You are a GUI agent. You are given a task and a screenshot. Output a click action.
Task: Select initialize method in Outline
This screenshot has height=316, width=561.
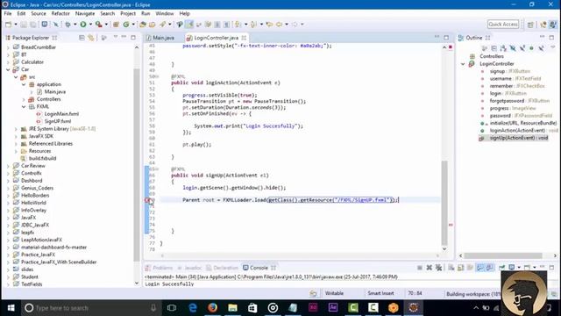click(522, 123)
